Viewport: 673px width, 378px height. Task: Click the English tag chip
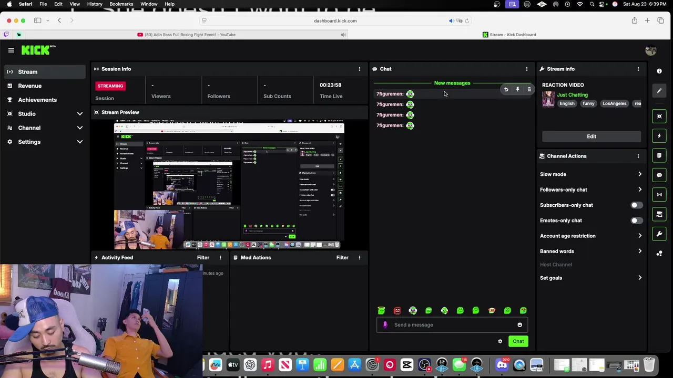click(x=567, y=104)
